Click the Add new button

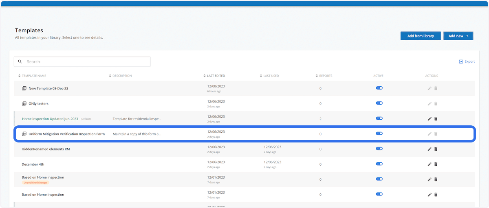[x=458, y=36]
